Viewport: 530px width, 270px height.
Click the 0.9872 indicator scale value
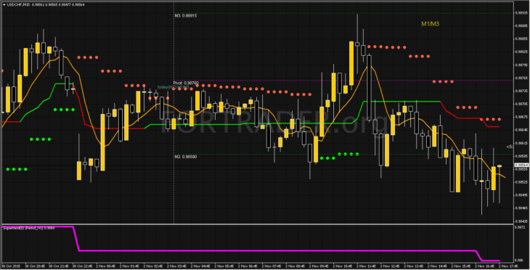click(x=520, y=227)
